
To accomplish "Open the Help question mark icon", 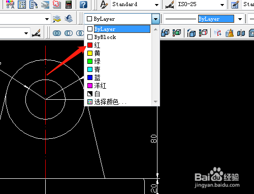I will click(83, 5).
